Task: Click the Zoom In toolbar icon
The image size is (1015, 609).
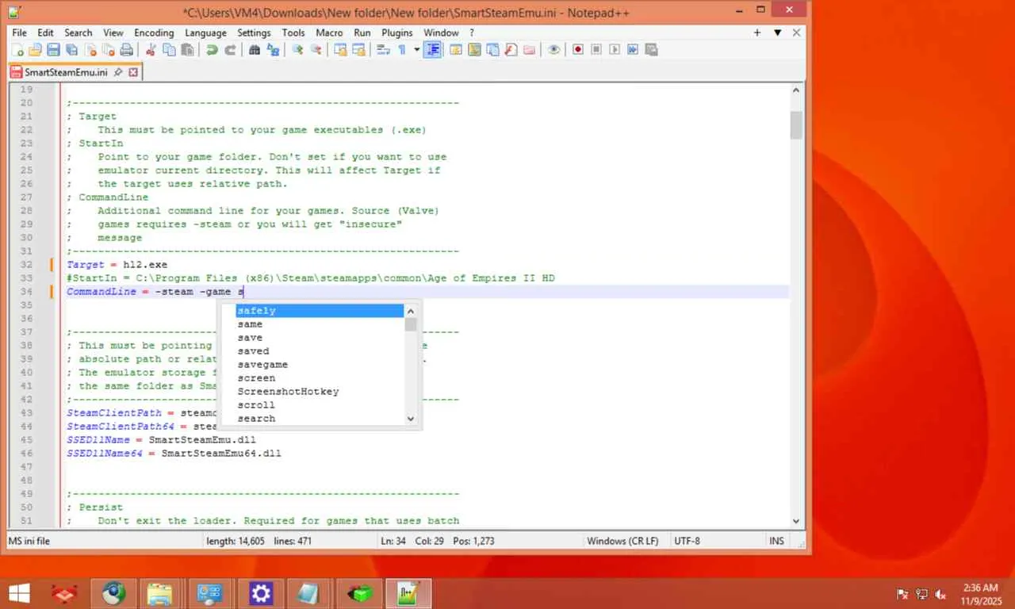Action: point(297,49)
